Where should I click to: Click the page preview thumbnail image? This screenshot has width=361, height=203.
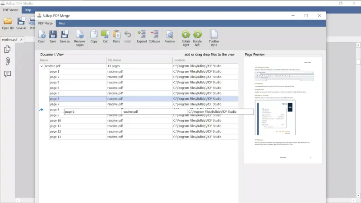tap(283, 111)
